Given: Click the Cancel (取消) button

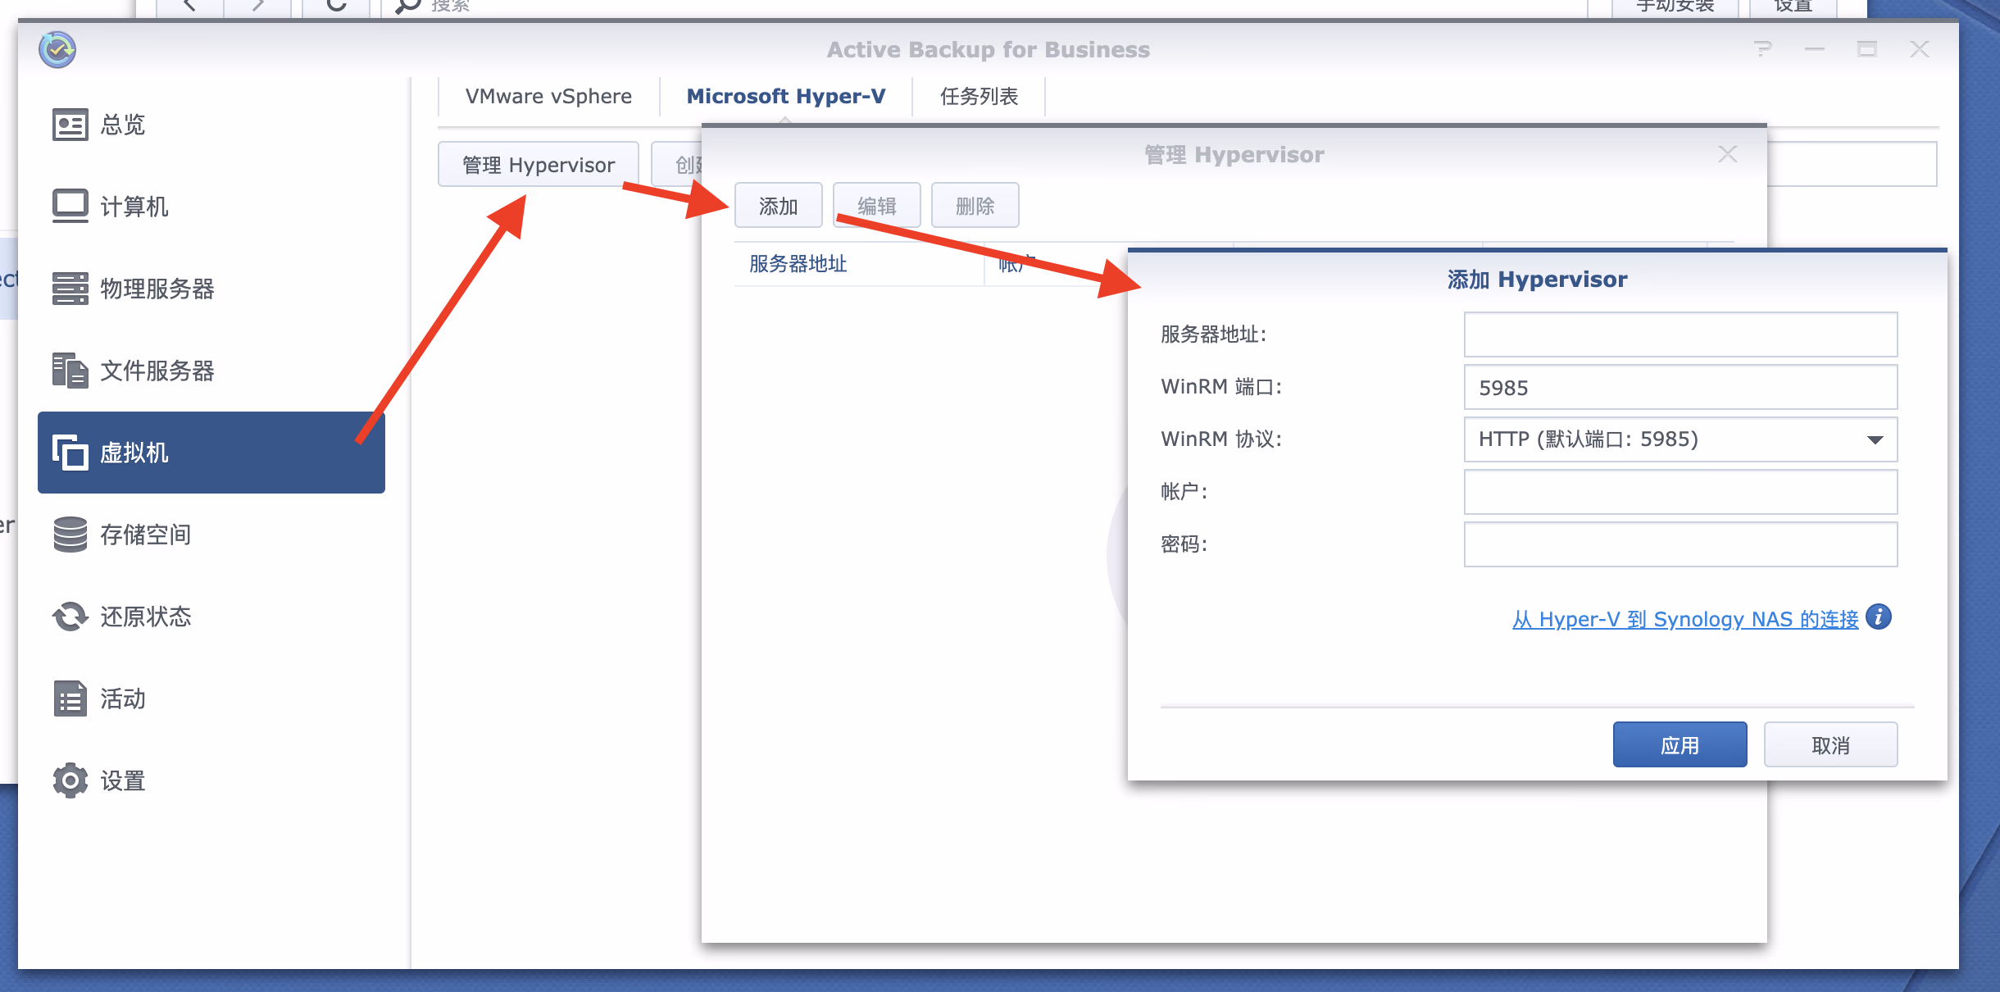Looking at the screenshot, I should pos(1830,744).
